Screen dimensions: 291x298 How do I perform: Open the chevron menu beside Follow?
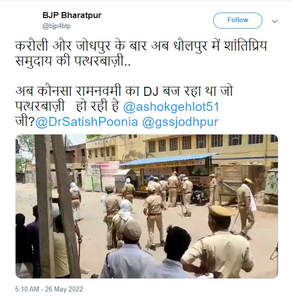coord(274,22)
